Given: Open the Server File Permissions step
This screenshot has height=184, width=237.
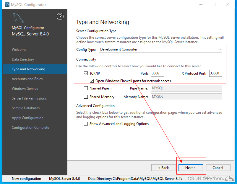Looking at the screenshot, I should 29,98.
